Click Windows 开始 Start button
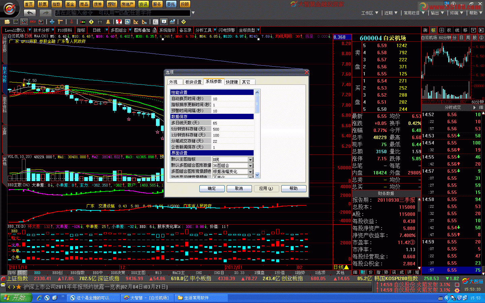The width and height of the screenshot is (485, 303). [x=16, y=298]
